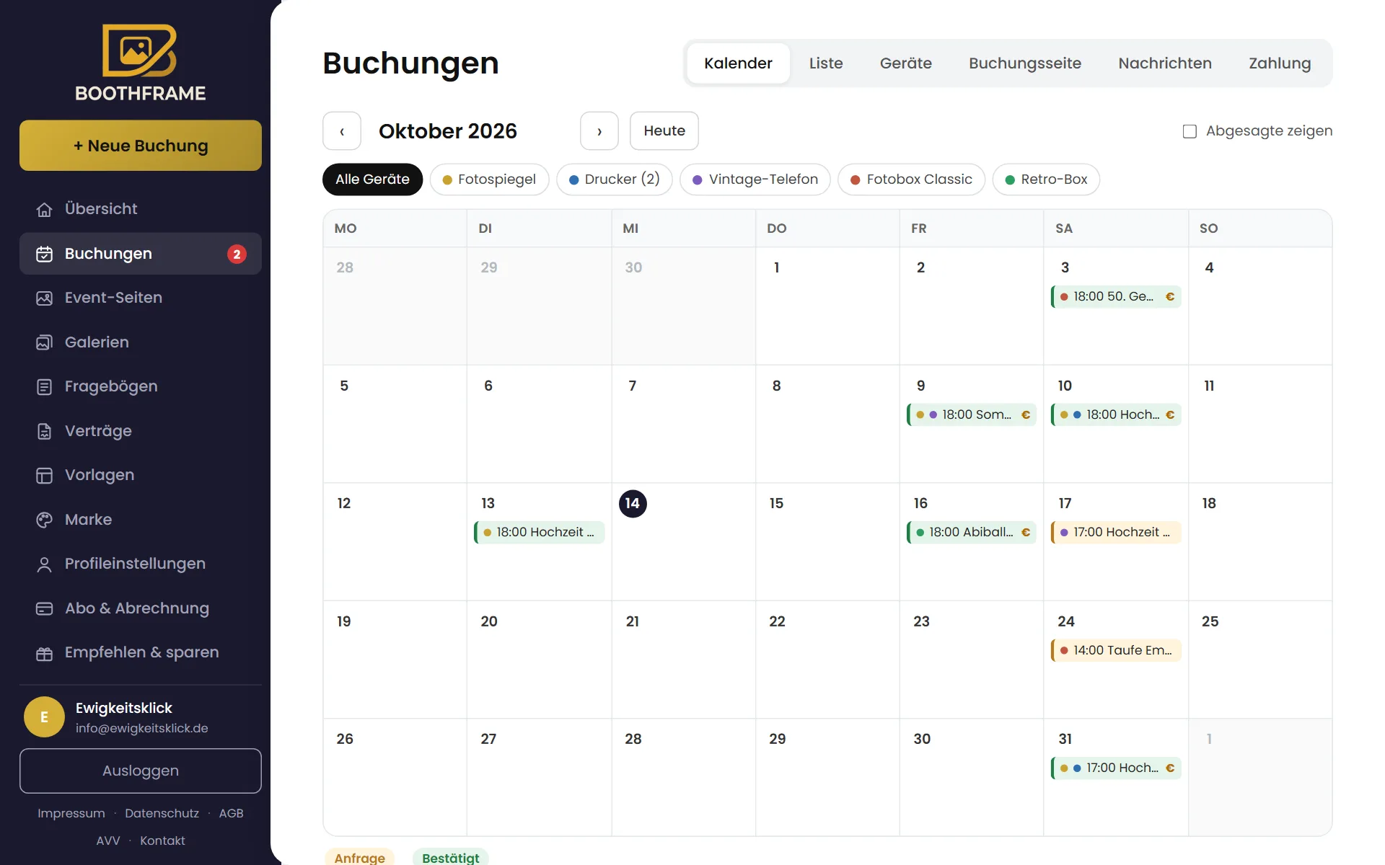Click the Fragebögen list icon
Screen dimensions: 1385x865
[44, 386]
